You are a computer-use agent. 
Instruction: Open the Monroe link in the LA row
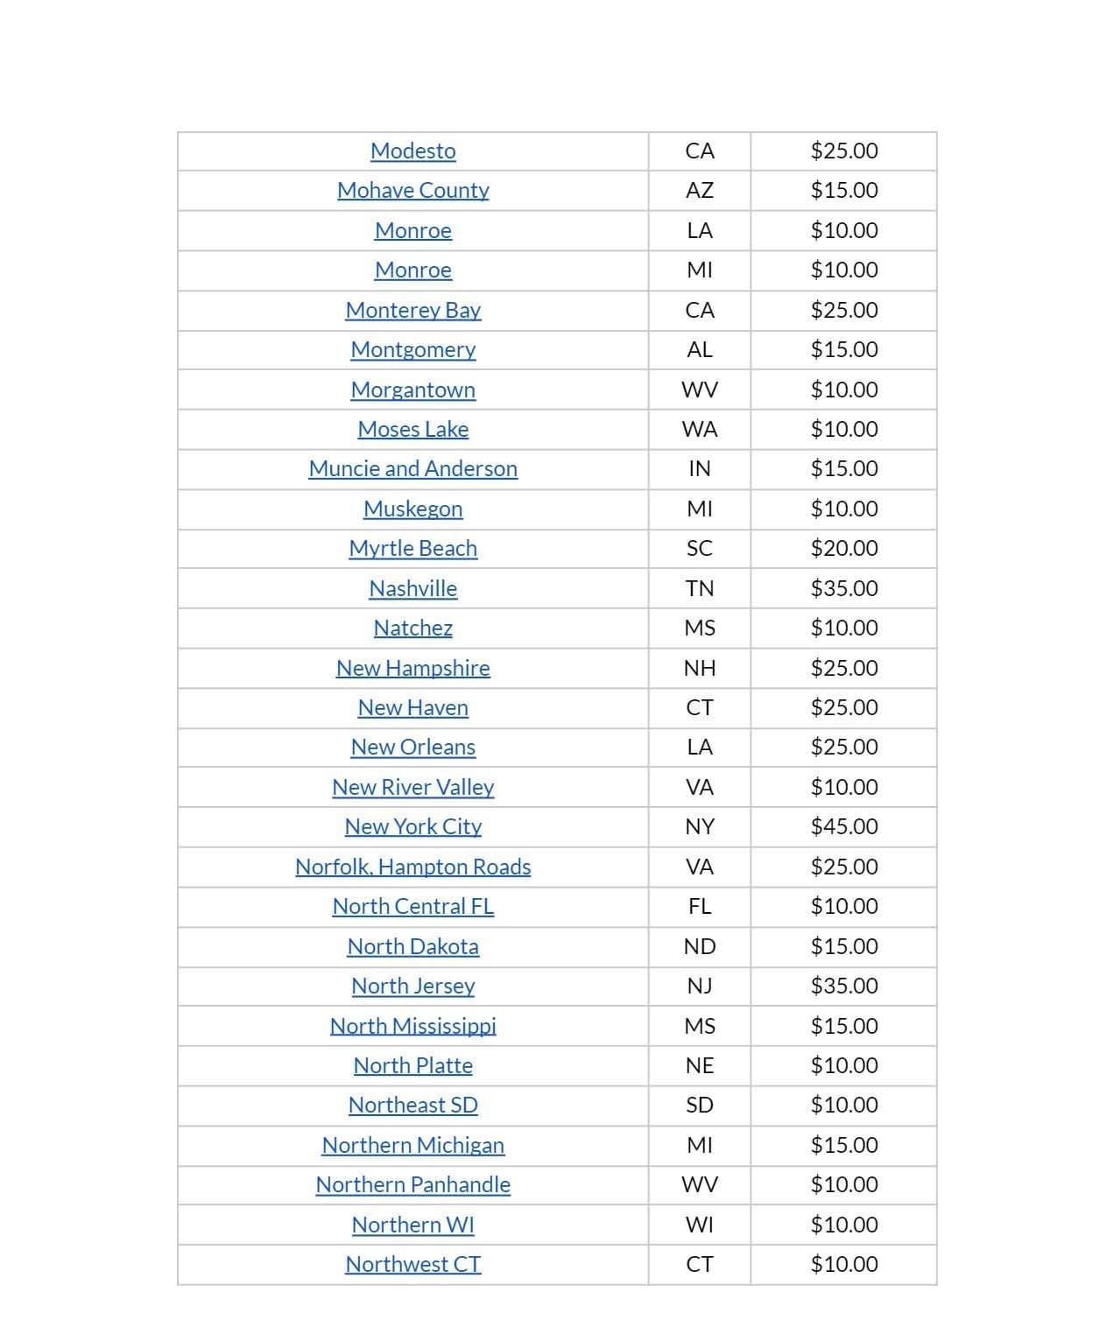tap(412, 230)
